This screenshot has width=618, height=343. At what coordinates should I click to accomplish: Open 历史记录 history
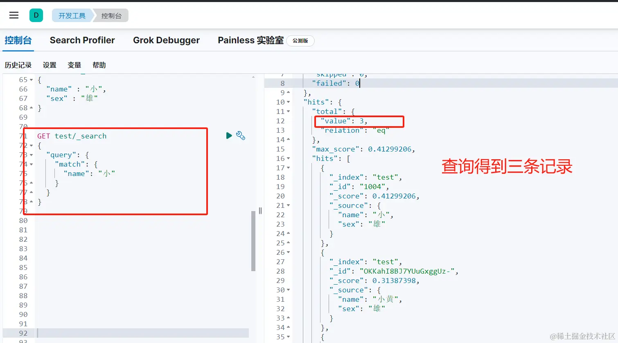[x=18, y=65]
